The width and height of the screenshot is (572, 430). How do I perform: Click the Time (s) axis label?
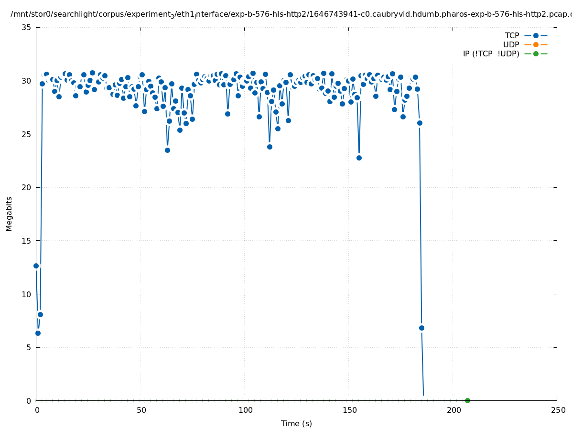pos(296,423)
